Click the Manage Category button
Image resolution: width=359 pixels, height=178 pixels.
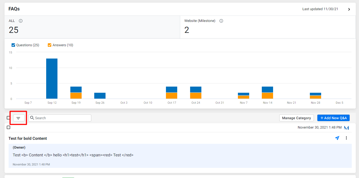tap(296, 118)
